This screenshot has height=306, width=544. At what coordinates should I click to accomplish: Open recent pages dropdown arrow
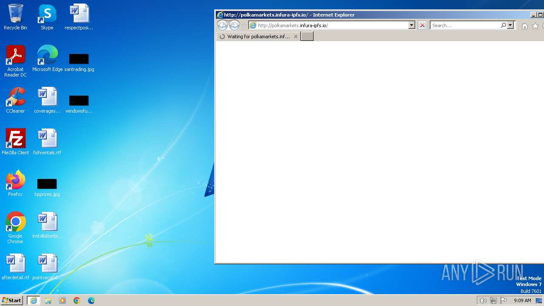point(244,25)
